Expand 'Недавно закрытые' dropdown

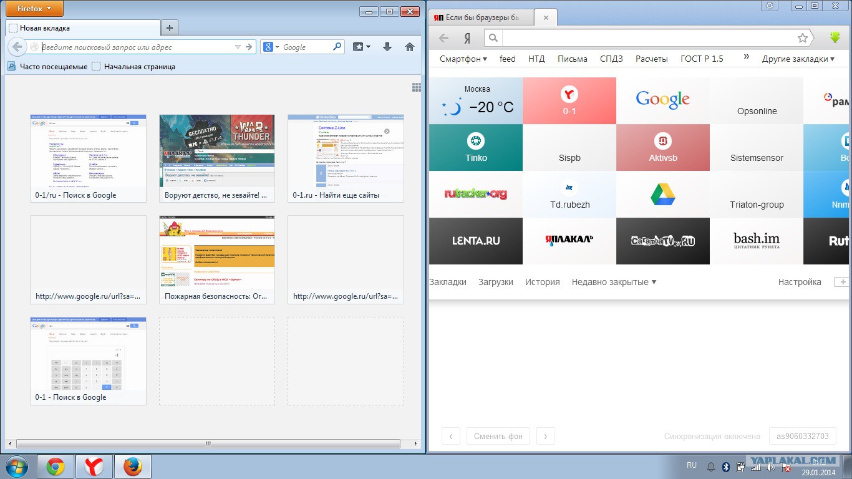[614, 282]
